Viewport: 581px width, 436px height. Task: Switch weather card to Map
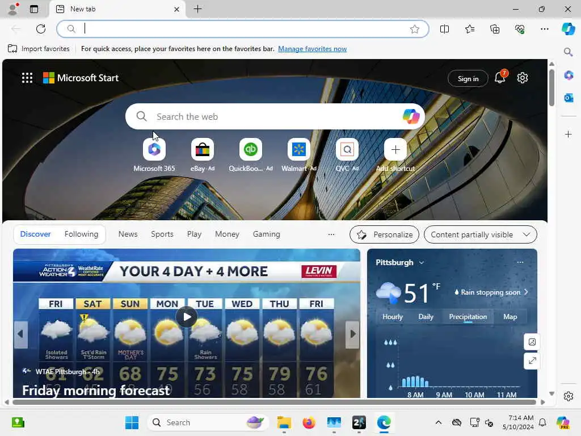[510, 317]
